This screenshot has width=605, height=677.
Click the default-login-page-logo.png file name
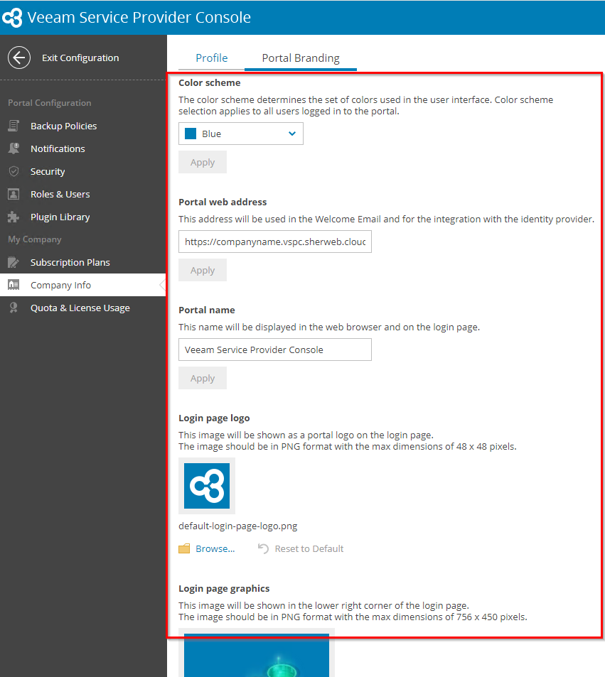[x=238, y=526]
